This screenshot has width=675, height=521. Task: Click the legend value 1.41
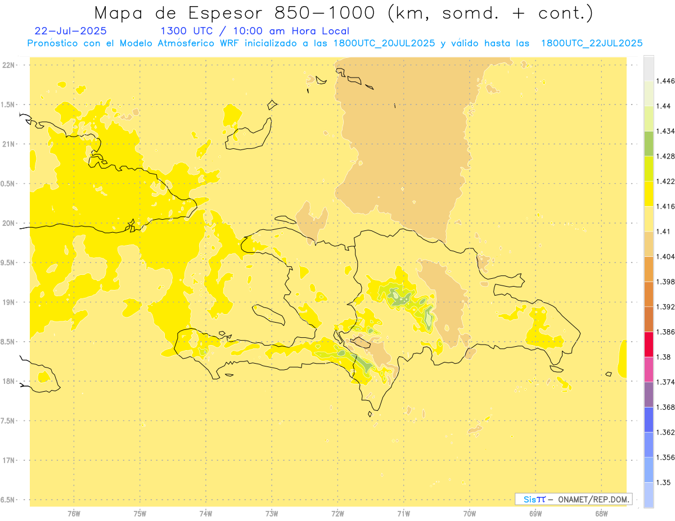(663, 231)
